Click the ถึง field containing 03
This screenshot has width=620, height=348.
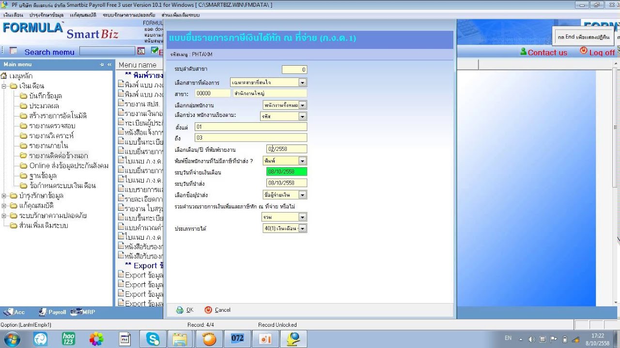pos(251,138)
